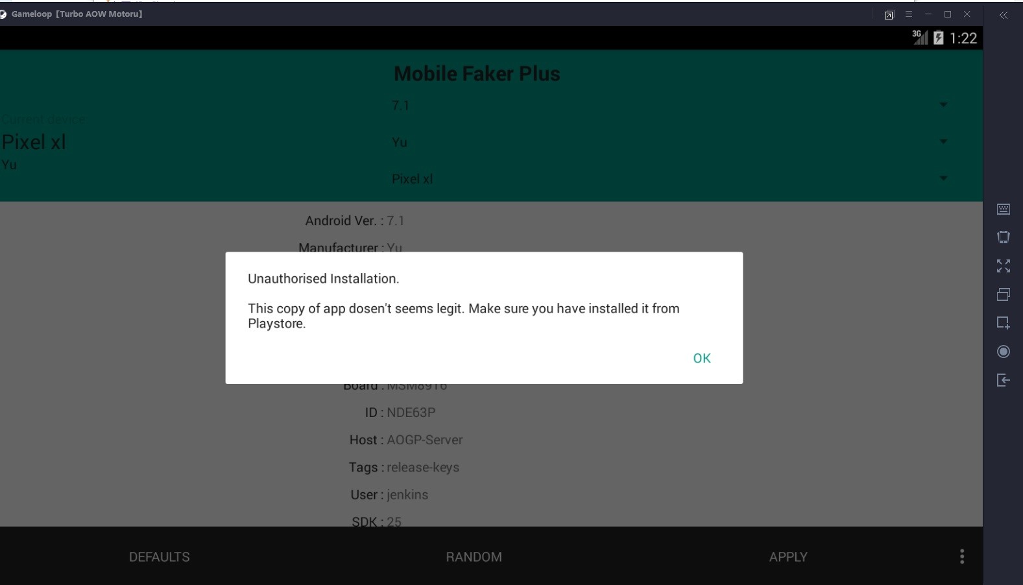Click the Gameloop multi-window icon
This screenshot has height=585, width=1023.
[x=1004, y=294]
